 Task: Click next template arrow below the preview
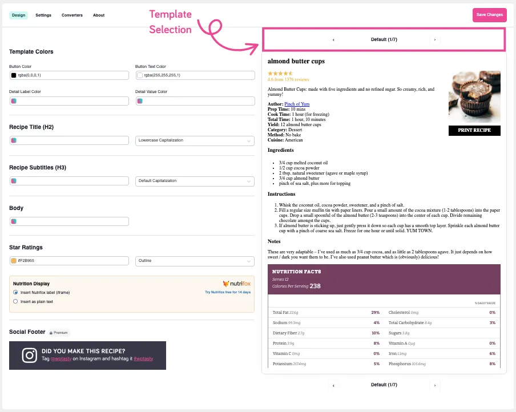(435, 385)
